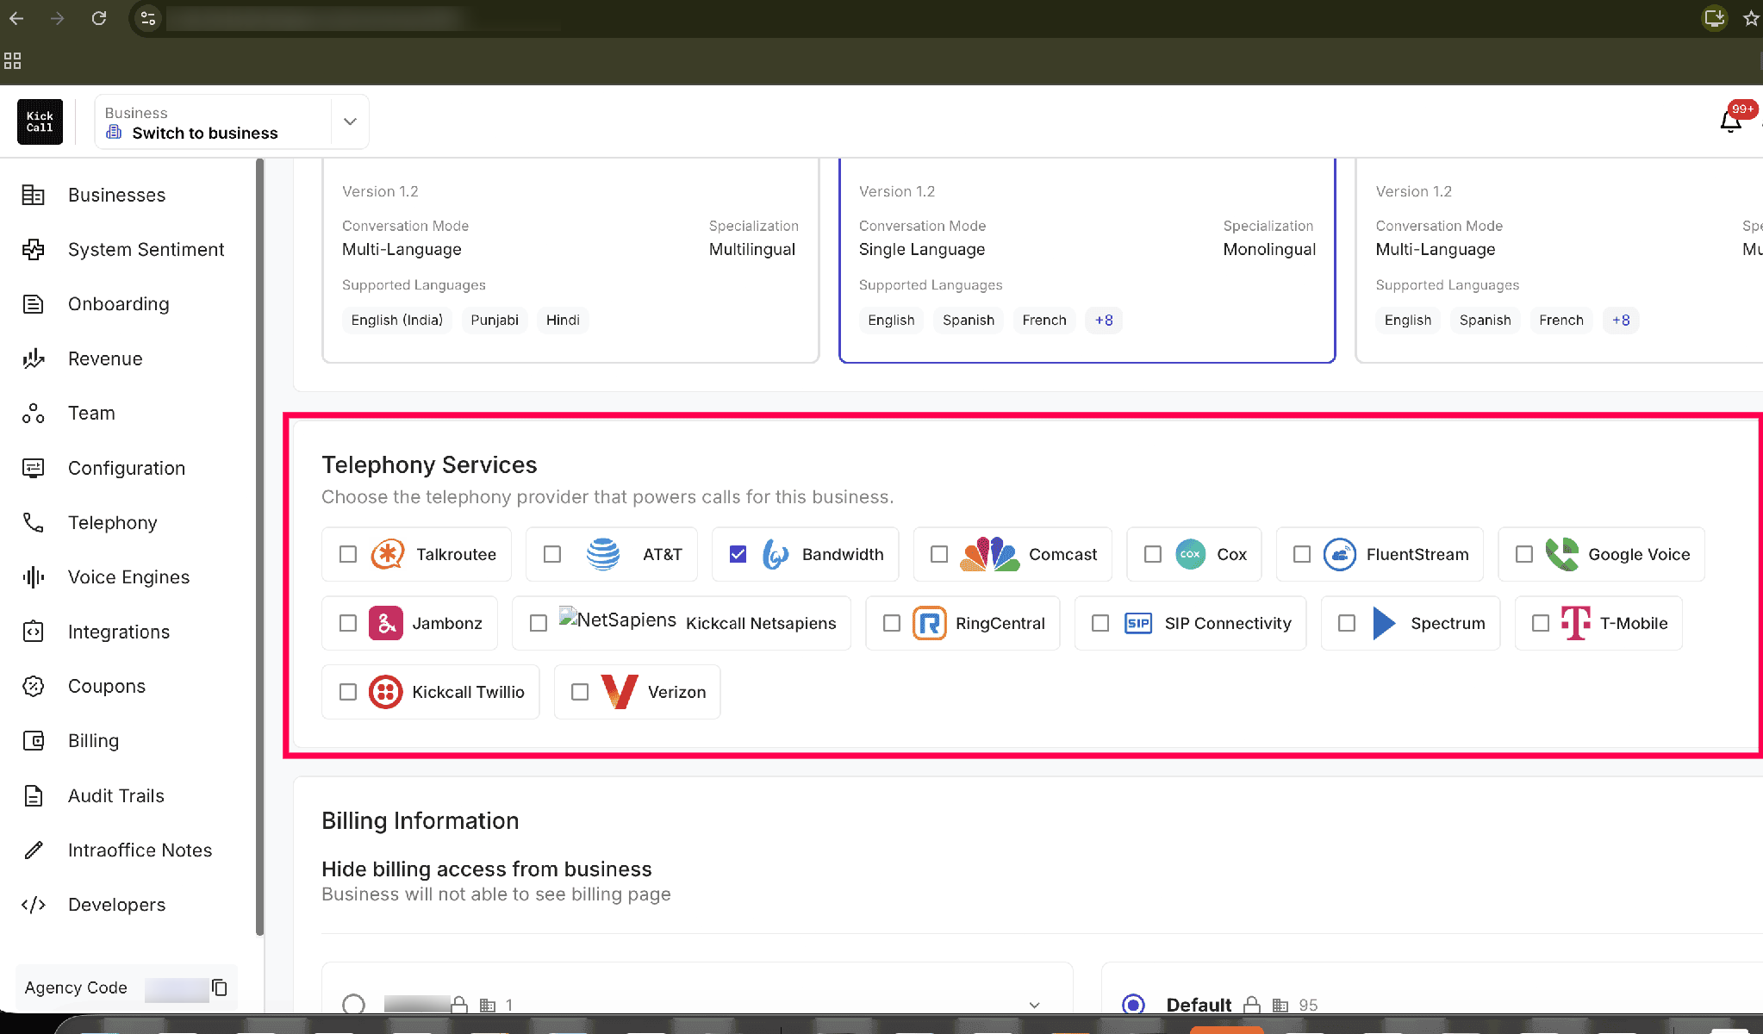Click the SIP Connectivity logo
The height and width of the screenshot is (1034, 1763).
click(1138, 623)
